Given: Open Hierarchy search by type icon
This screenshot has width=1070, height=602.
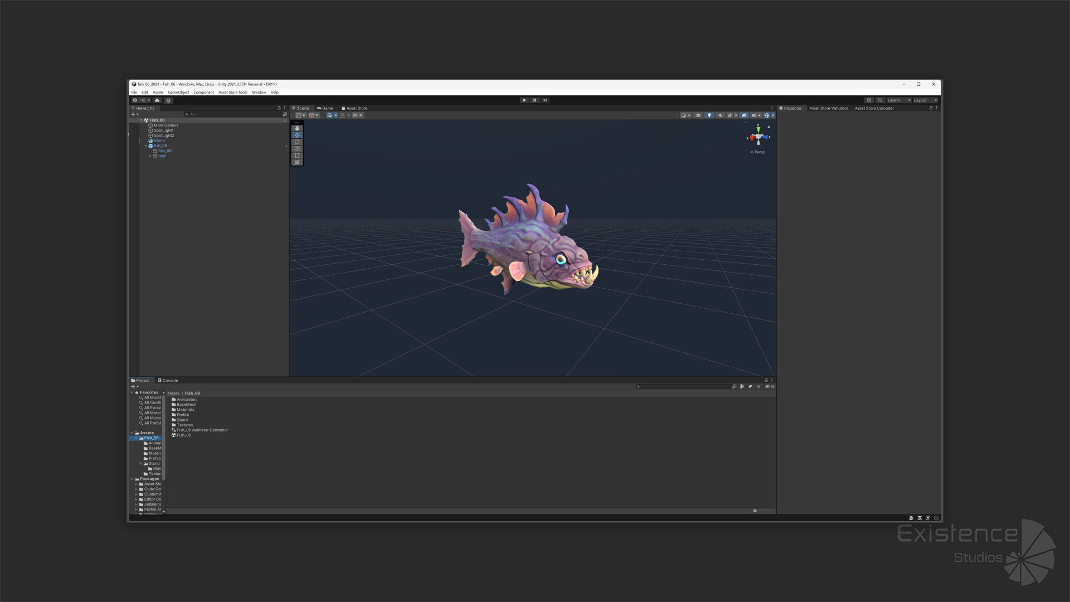Looking at the screenshot, I should pyautogui.click(x=285, y=114).
